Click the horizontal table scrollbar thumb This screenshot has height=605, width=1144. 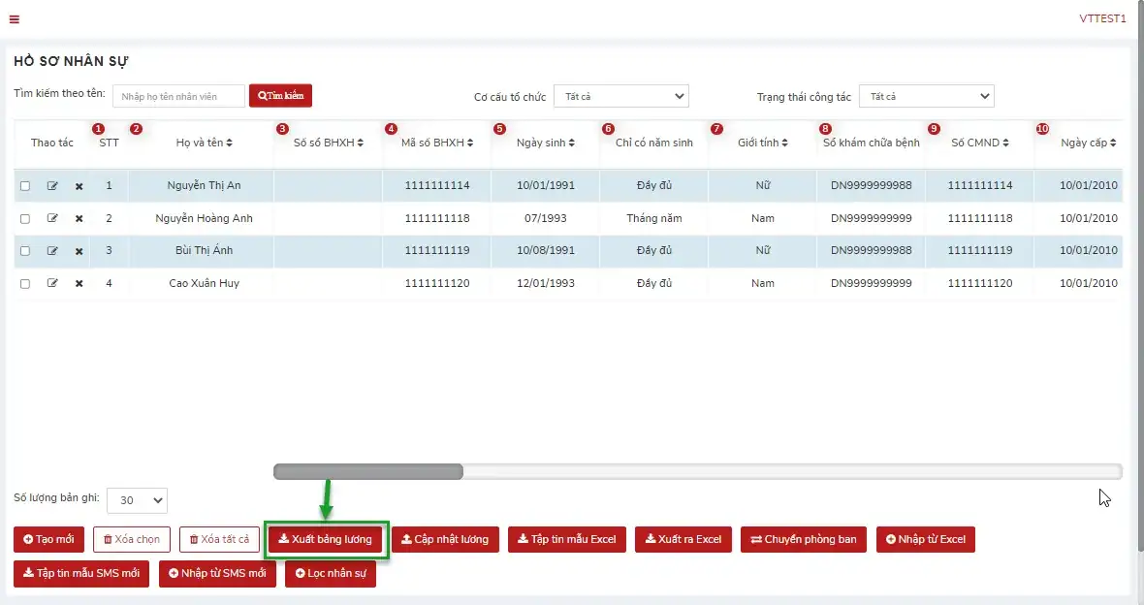click(x=368, y=472)
